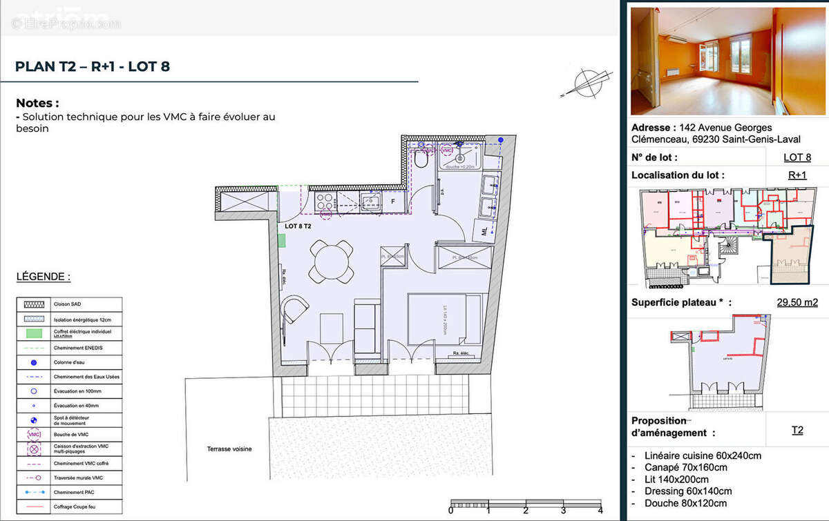Click "Dressing 60x140cm" list item
This screenshot has height=521, width=829.
688,491
